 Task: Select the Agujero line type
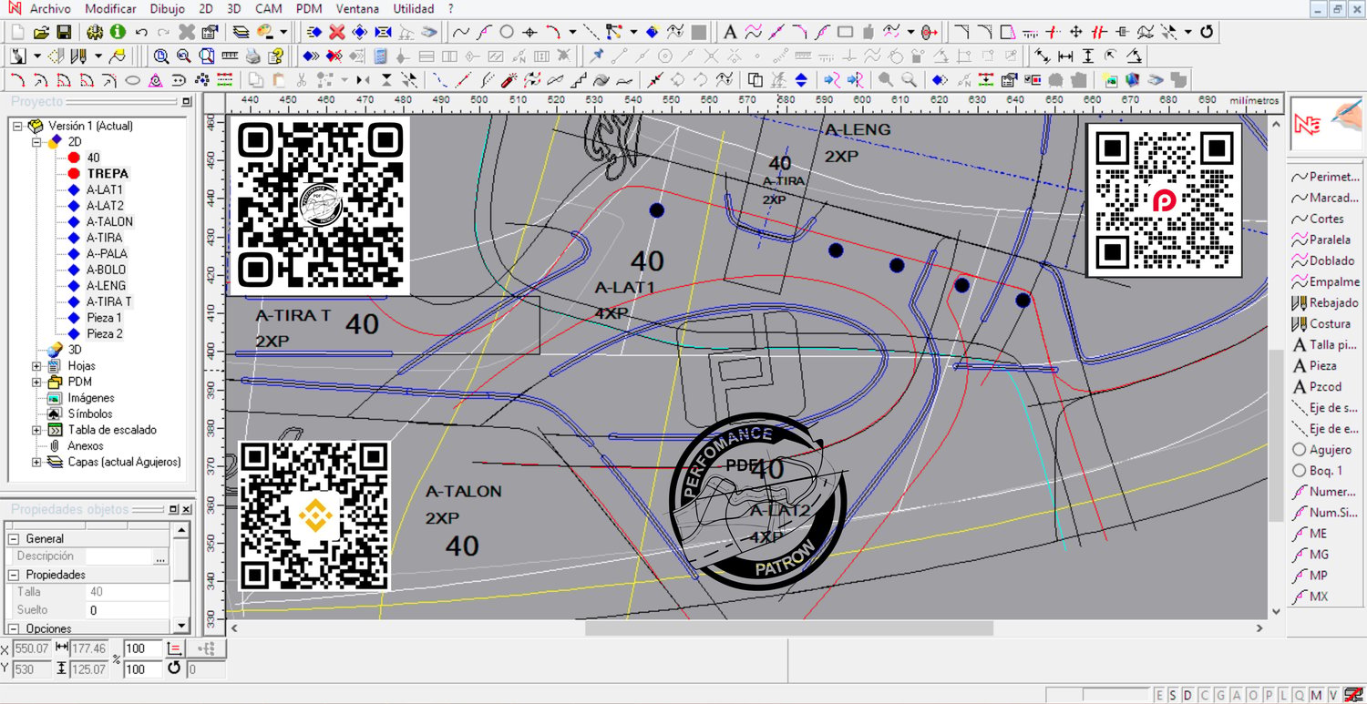tap(1322, 449)
